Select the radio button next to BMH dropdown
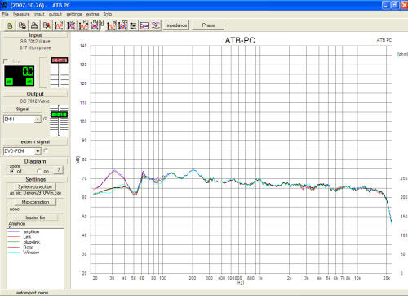This screenshot has width=408, height=296. click(x=46, y=119)
